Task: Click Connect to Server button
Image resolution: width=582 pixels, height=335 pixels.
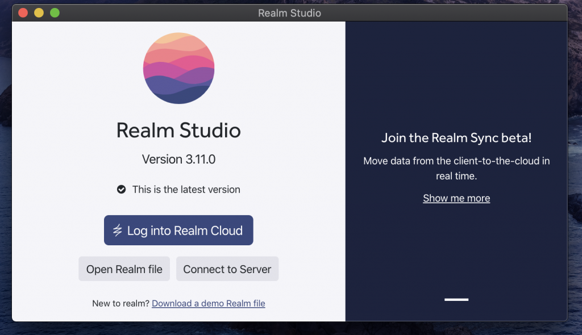Action: point(227,269)
